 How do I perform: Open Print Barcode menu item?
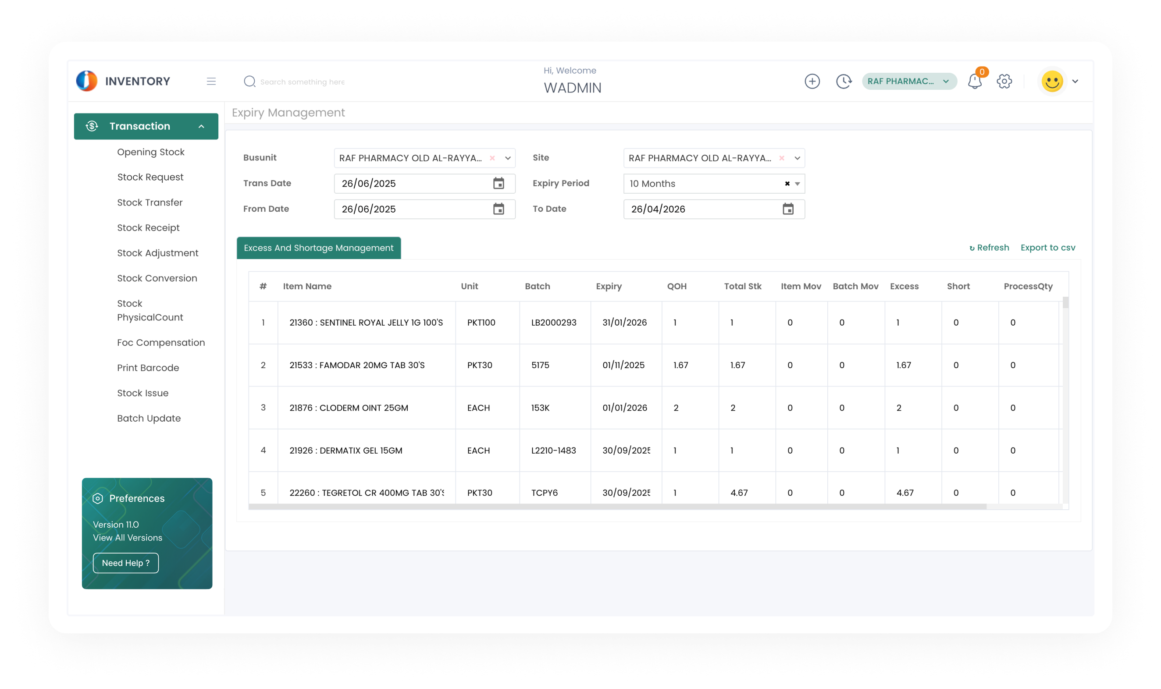click(x=148, y=368)
